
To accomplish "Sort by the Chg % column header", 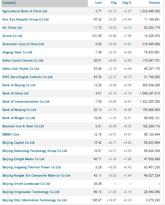I will [127, 3].
